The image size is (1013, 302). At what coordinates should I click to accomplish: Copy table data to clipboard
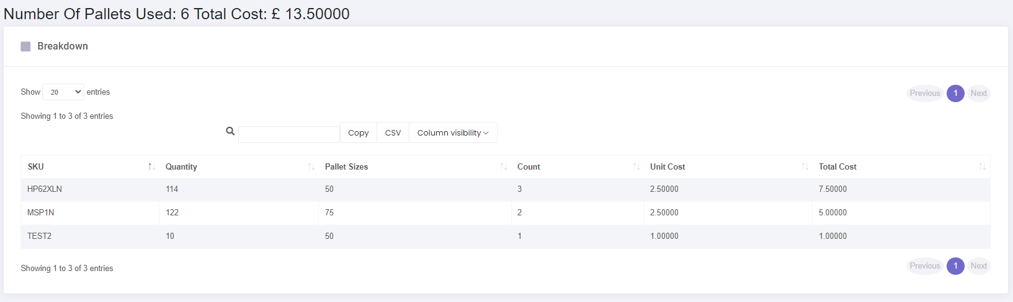coord(359,132)
